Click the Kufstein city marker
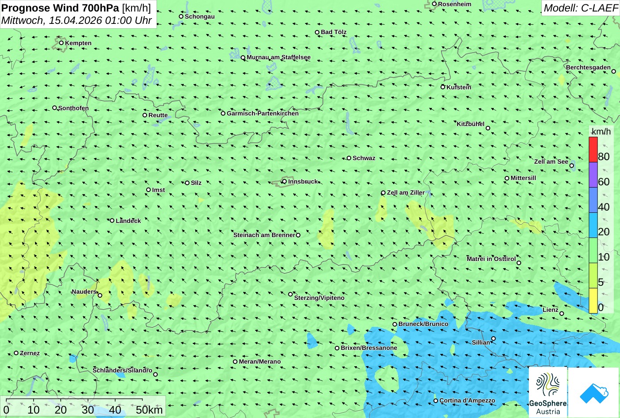620x418 pixels. 443,87
